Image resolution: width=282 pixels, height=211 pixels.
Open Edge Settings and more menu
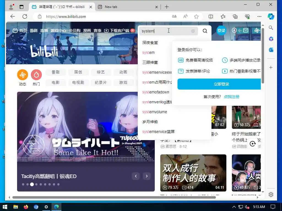259,16
